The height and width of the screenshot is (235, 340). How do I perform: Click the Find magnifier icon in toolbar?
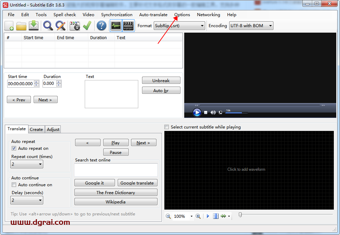pyautogui.click(x=48, y=26)
